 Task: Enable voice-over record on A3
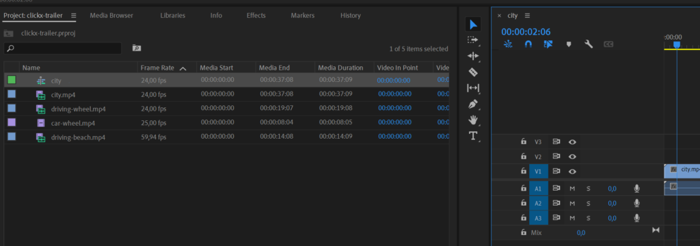point(636,218)
